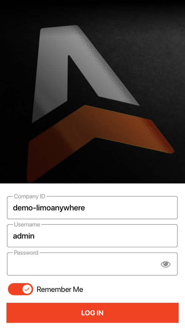Focus the Username input field
185x331 pixels.
pyautogui.click(x=92, y=236)
